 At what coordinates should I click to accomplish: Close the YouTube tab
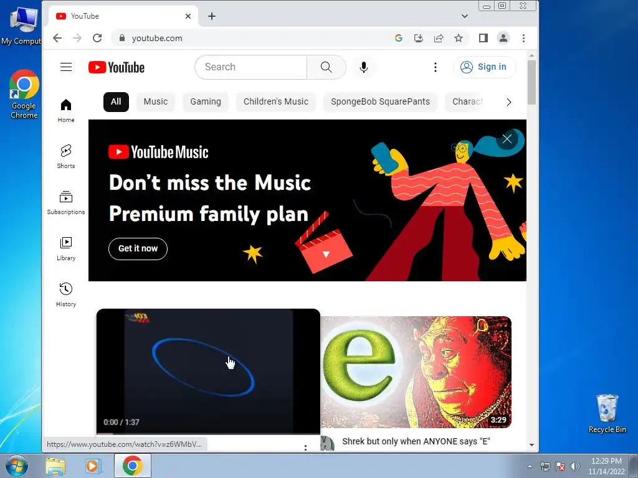click(188, 16)
